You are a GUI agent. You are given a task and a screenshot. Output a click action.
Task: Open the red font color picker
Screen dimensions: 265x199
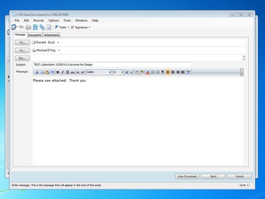click(148, 72)
